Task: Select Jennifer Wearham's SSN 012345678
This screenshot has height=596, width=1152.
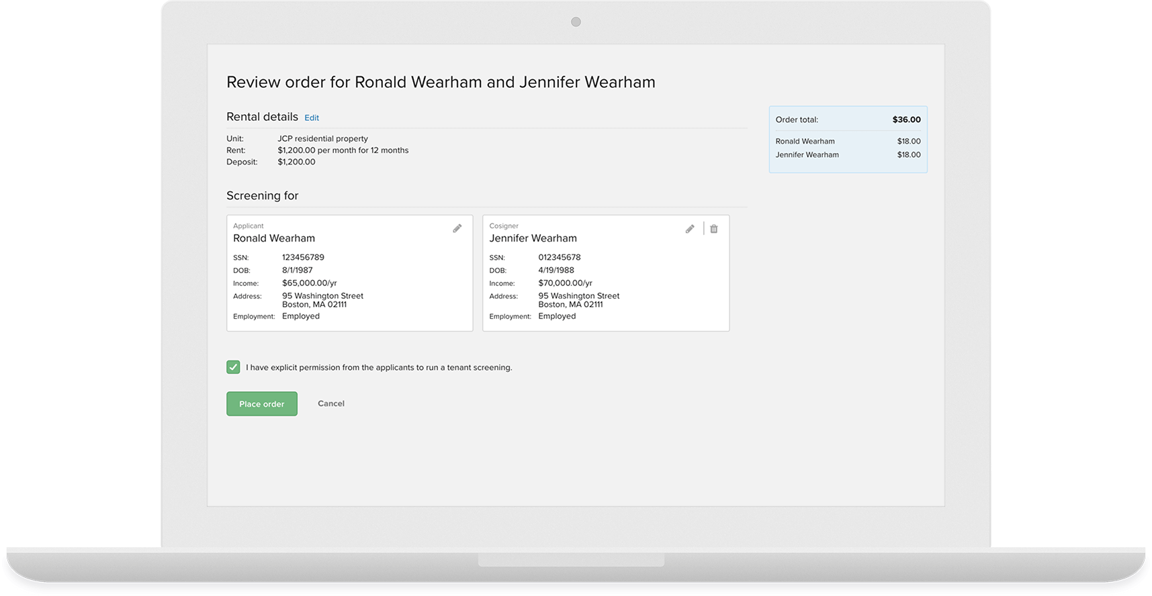Action: tap(560, 257)
